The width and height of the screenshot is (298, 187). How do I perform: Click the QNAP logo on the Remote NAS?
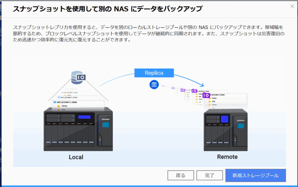click(x=240, y=120)
